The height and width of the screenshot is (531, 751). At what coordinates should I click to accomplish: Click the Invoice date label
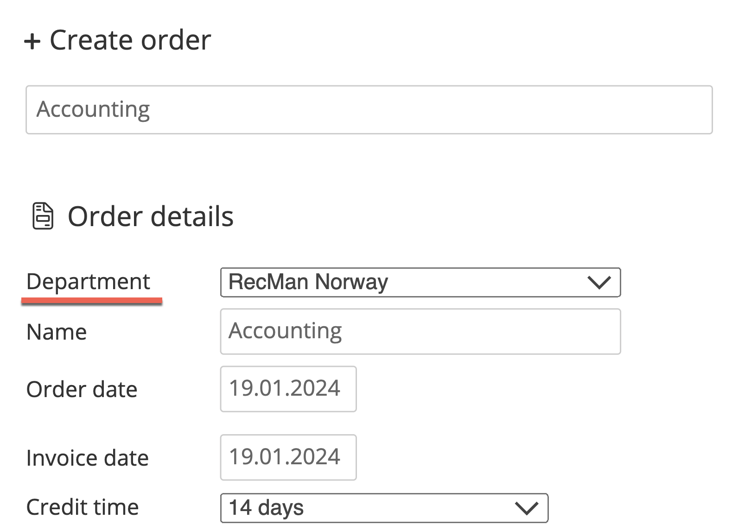[x=87, y=458]
